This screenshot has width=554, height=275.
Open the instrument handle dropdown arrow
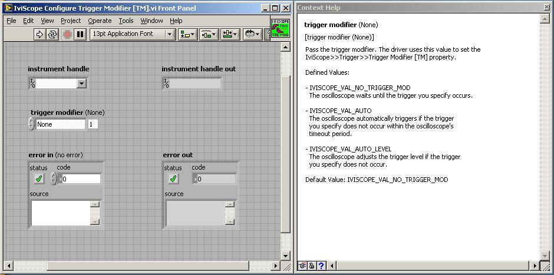(x=81, y=84)
